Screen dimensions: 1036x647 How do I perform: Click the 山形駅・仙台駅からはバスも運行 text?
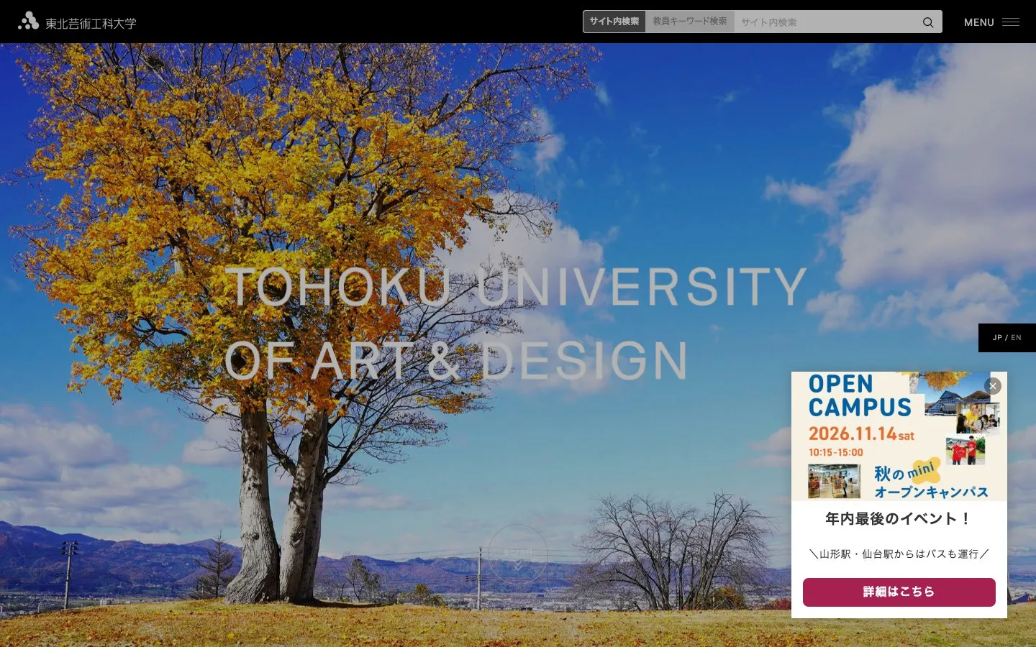tap(899, 554)
